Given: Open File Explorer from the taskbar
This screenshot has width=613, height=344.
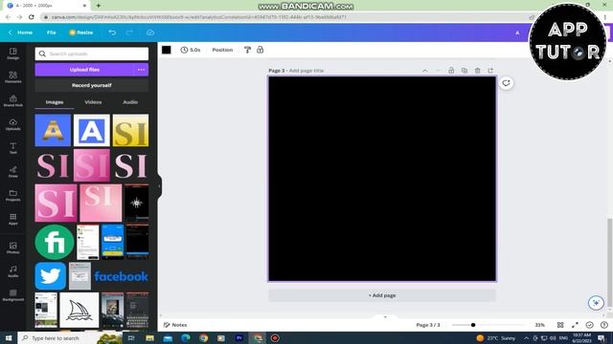Looking at the screenshot, I should [x=149, y=338].
